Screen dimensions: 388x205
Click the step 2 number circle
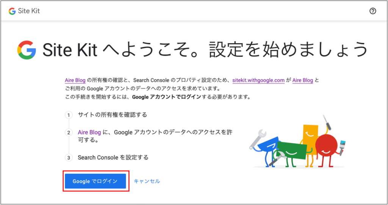[69, 133]
